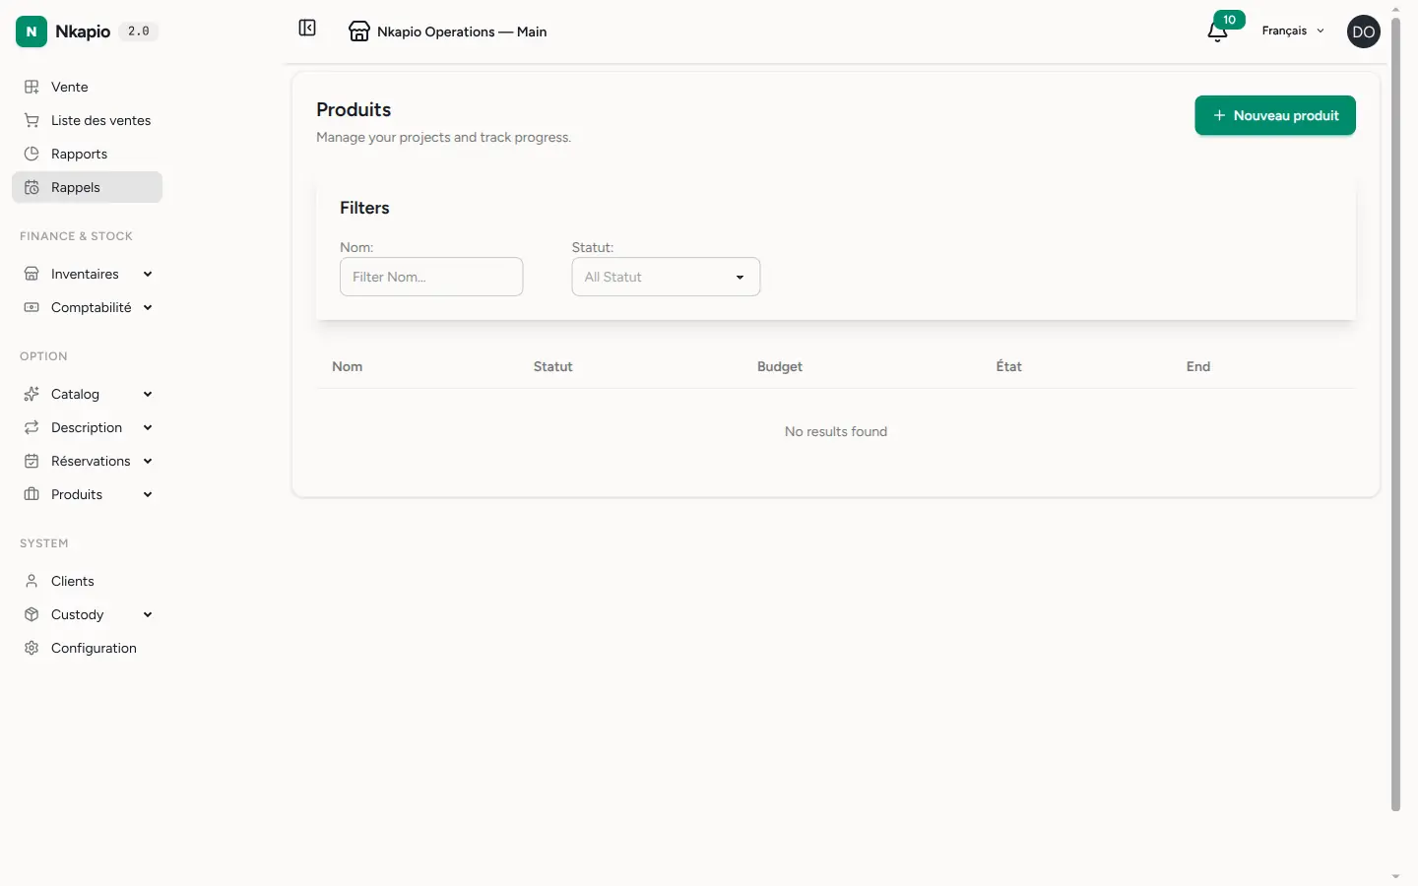This screenshot has height=886, width=1418.
Task: Click Manage your projects subtitle text
Action: coord(443,137)
